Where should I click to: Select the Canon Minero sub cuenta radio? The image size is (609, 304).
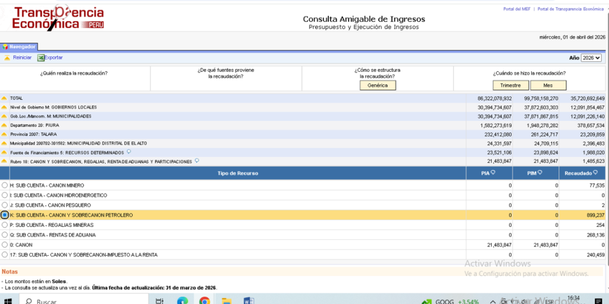(5, 185)
